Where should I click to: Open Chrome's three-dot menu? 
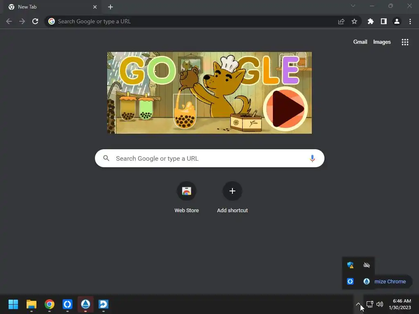click(x=410, y=21)
